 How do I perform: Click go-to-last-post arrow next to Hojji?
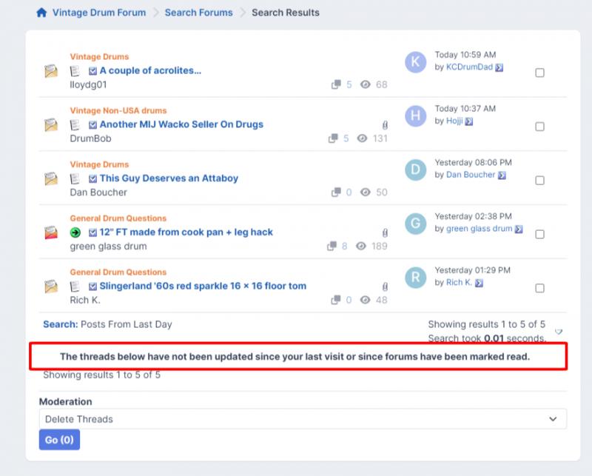click(469, 121)
